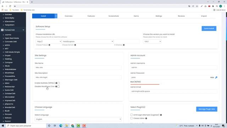Open the protocol http:// dropdown
Viewport: 227px width, 128px height.
coord(49,42)
